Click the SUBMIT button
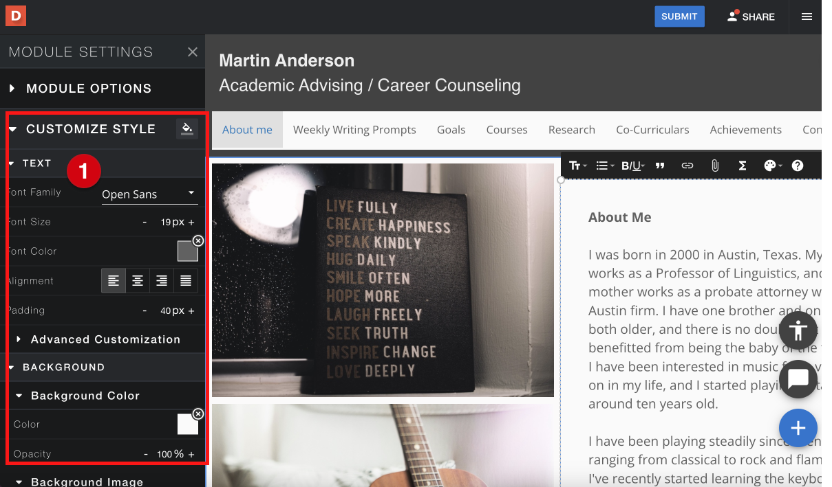Viewport: 832px width, 487px height. 679,16
